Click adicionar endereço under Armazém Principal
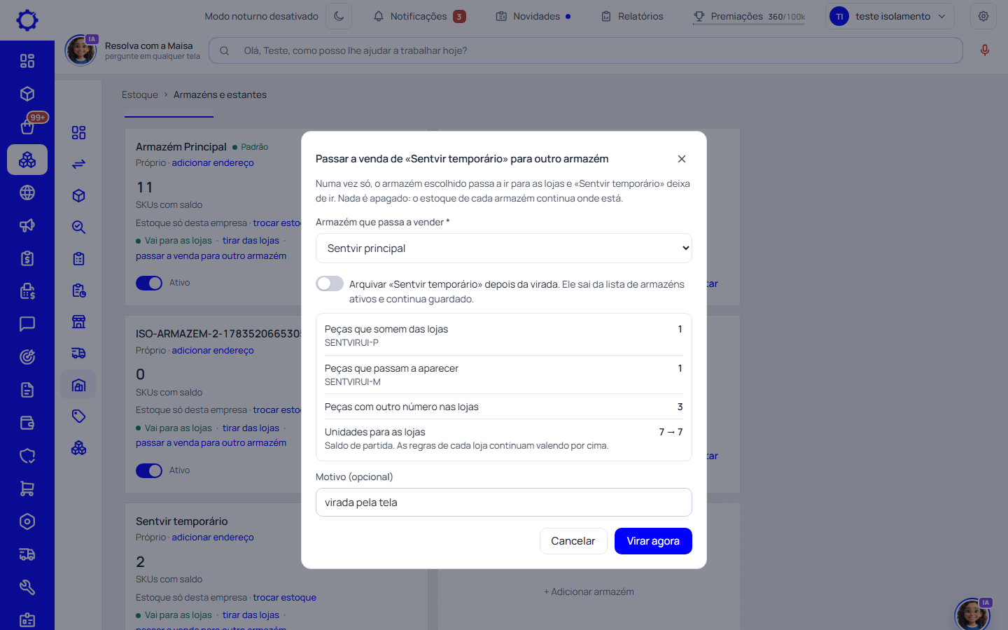 click(213, 162)
